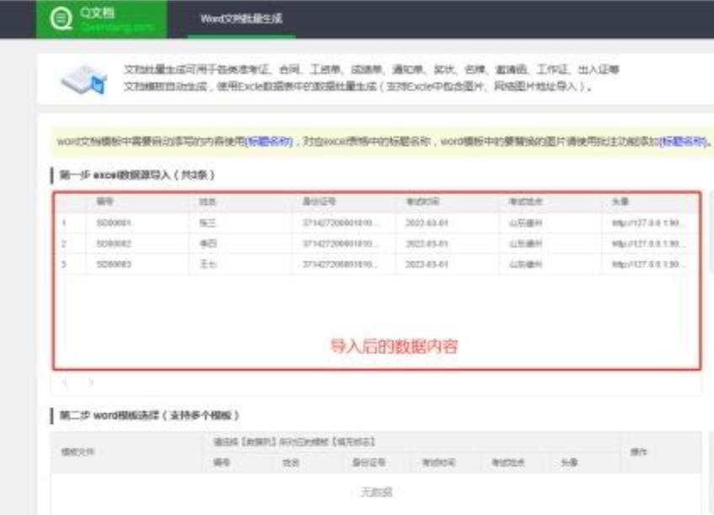Click the http://127.0.0.1 avatar URL in row 1

[x=648, y=223]
